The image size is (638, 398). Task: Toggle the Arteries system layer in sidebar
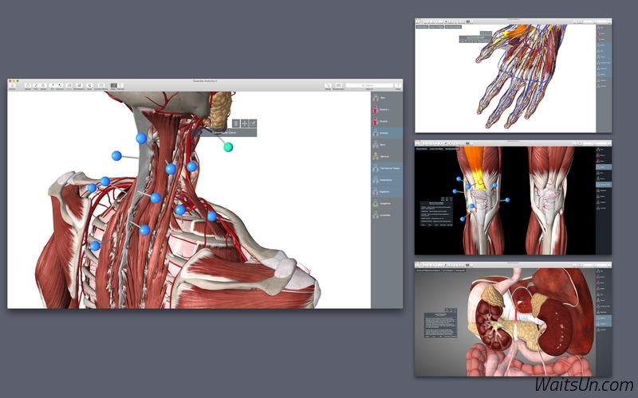click(x=387, y=133)
